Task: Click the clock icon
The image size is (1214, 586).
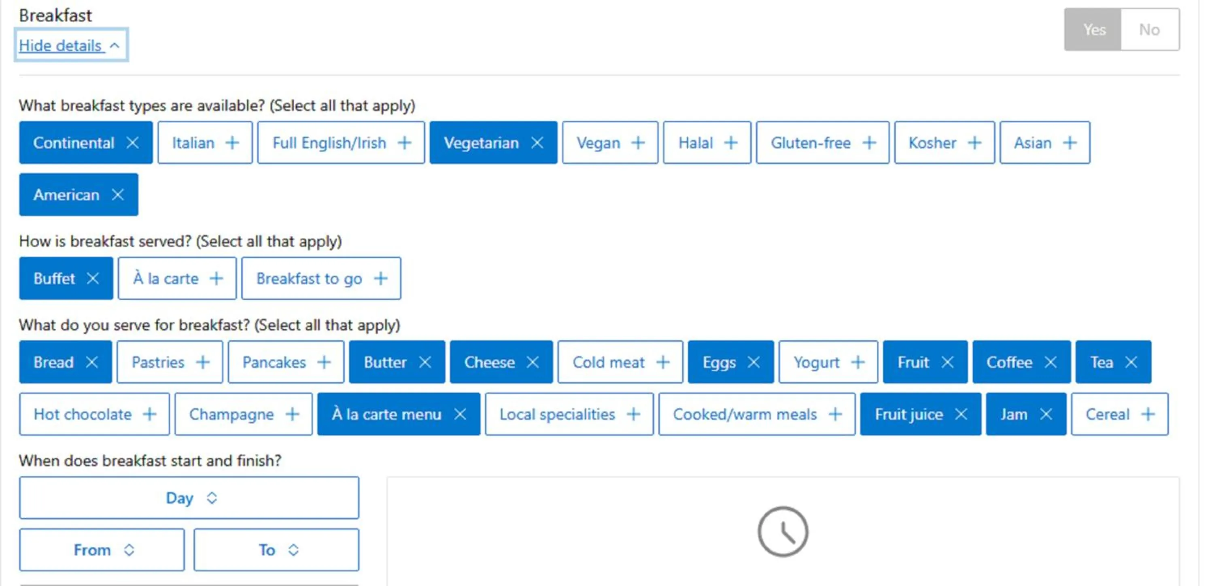Action: point(782,532)
